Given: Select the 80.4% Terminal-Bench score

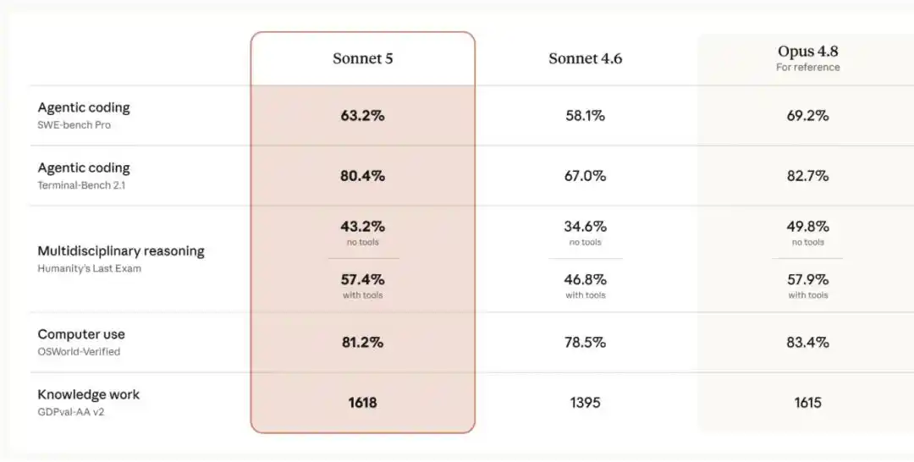Looking at the screenshot, I should click(362, 176).
